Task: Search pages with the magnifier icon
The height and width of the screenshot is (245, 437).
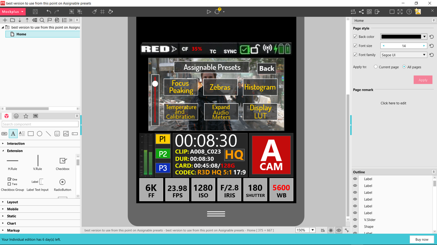Action: (x=42, y=20)
